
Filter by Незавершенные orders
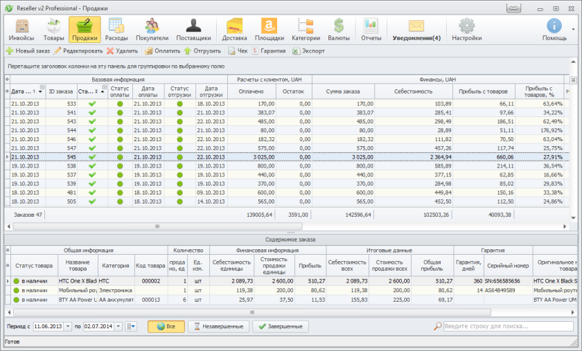218,326
